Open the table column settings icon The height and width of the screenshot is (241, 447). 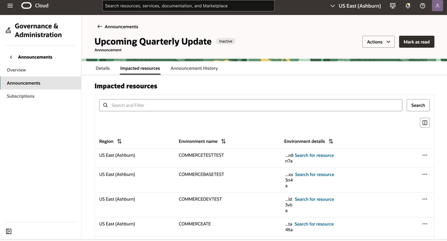424,123
